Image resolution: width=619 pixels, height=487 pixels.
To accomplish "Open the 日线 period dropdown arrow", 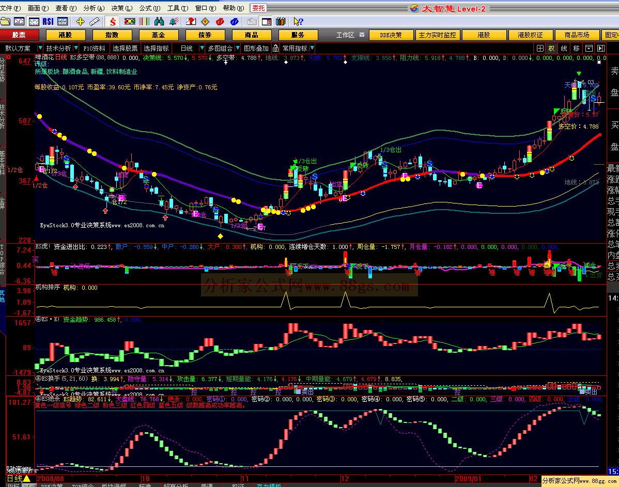I will click(202, 48).
